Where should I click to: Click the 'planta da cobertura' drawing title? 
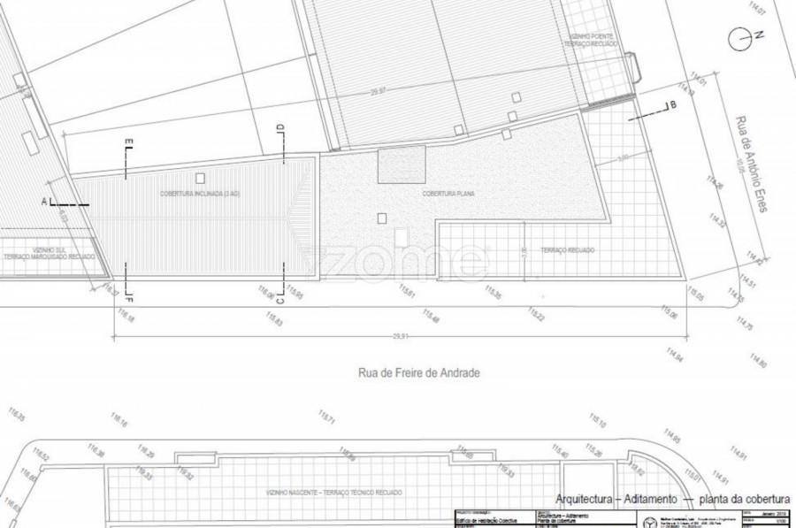[739, 500]
